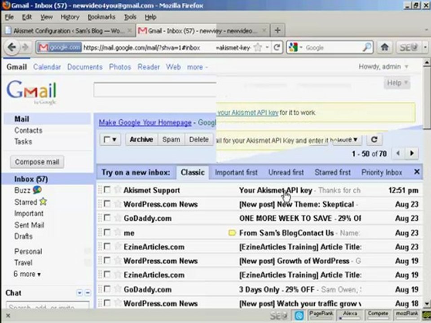
Task: Open the 'Make Google Your Homepage' link
Action: (x=145, y=122)
